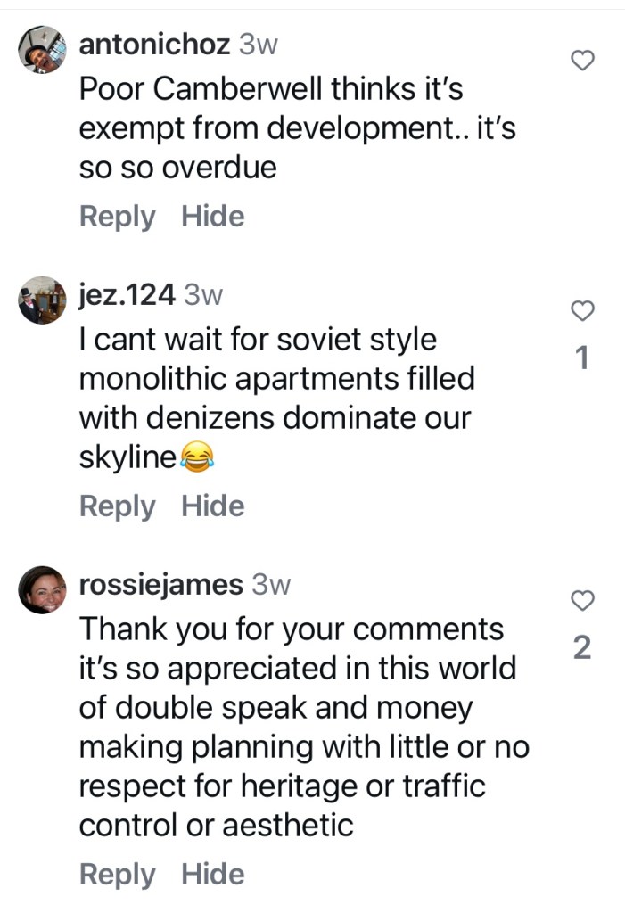
Task: Open antonichoz's profile picture
Action: coord(42,48)
